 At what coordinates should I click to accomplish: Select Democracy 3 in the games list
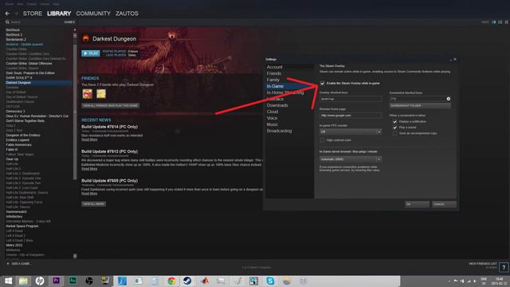point(15,112)
